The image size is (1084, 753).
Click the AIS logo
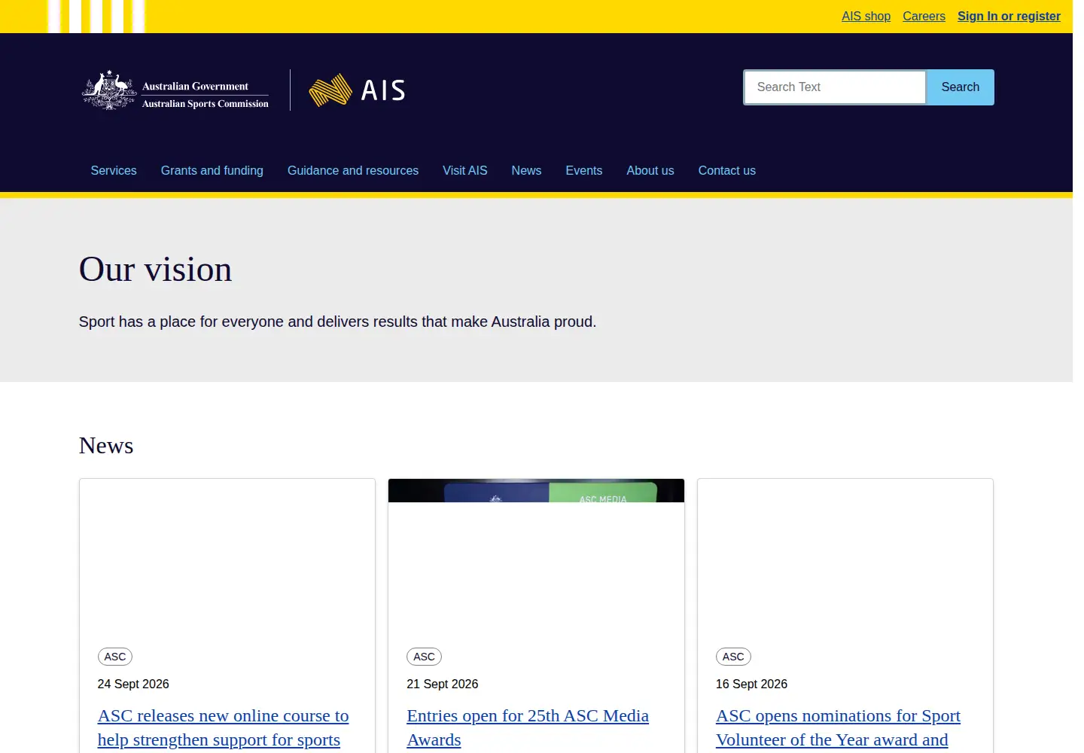[358, 90]
